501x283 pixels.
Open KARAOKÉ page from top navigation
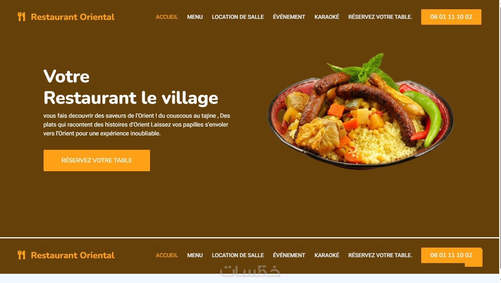[x=327, y=17]
